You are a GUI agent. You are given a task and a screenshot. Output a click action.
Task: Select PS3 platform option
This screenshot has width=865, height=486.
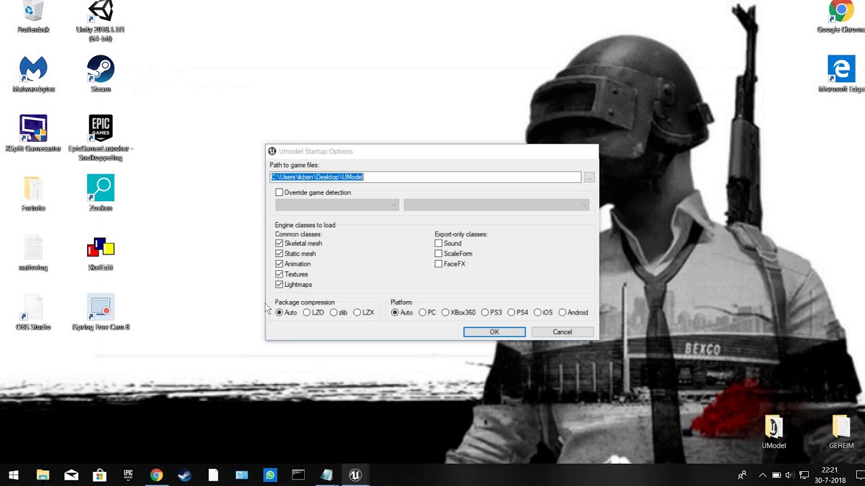click(485, 313)
